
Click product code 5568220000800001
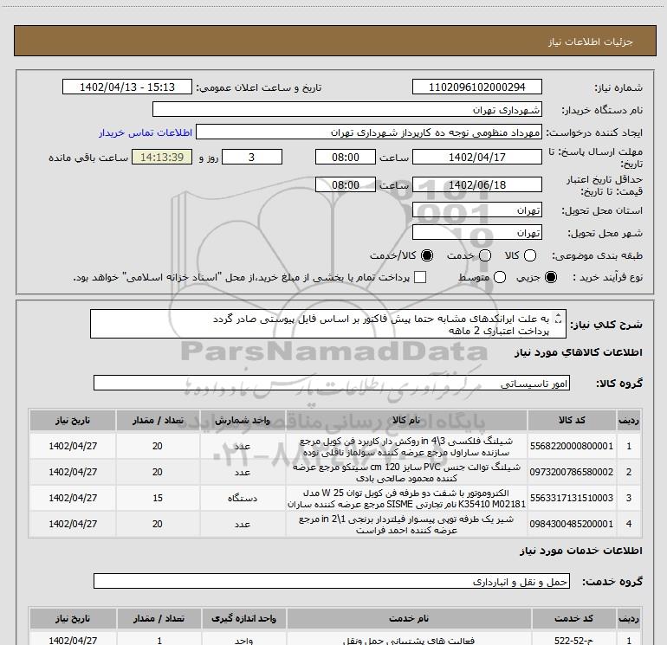pyautogui.click(x=572, y=446)
